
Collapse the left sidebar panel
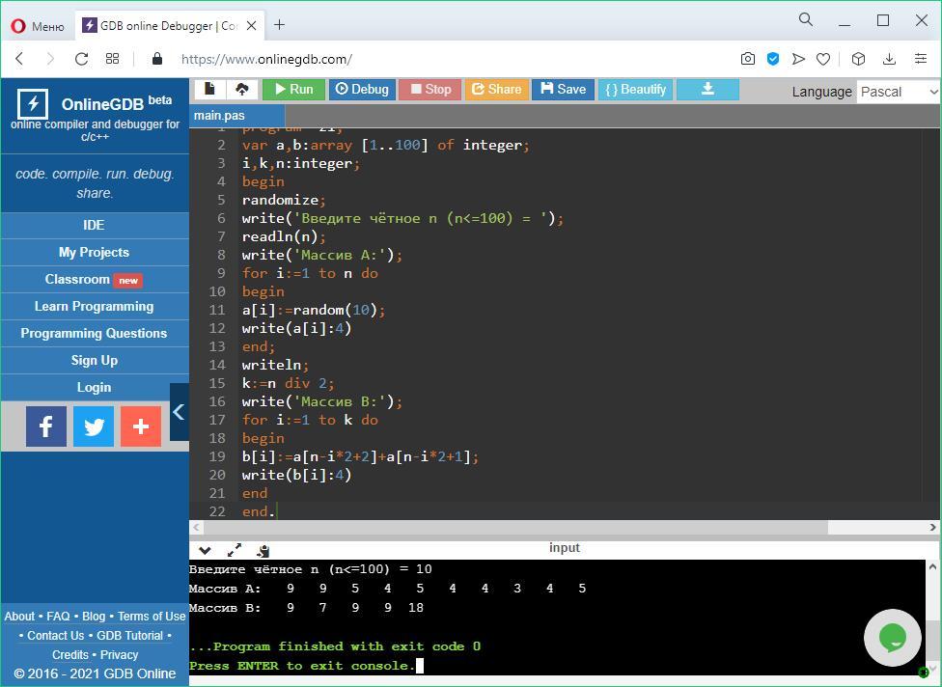coord(179,412)
